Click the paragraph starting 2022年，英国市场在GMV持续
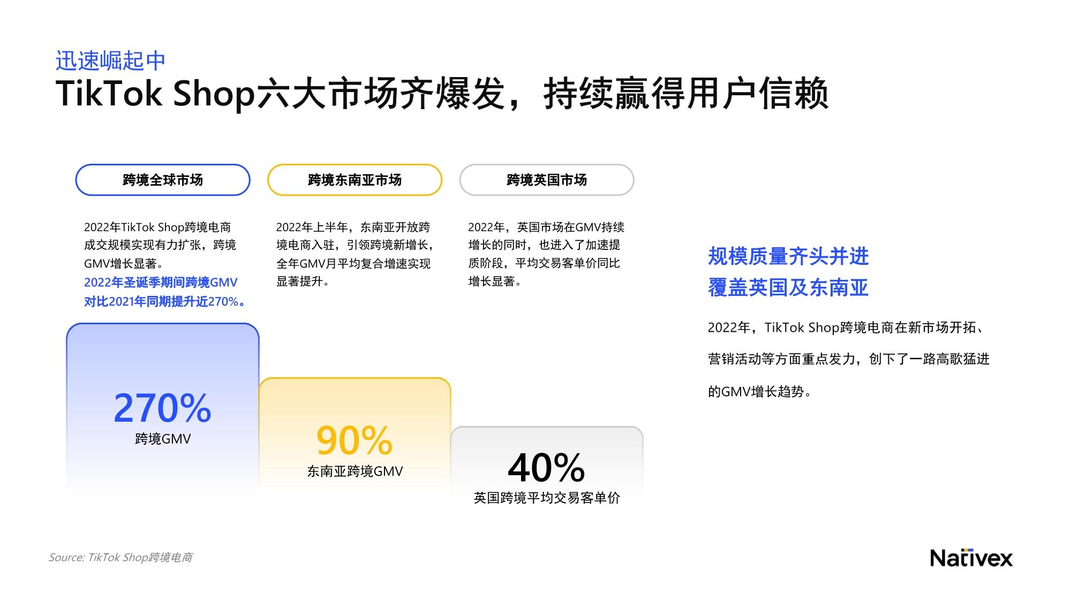Viewport: 1071px width, 602px height. coord(546,254)
